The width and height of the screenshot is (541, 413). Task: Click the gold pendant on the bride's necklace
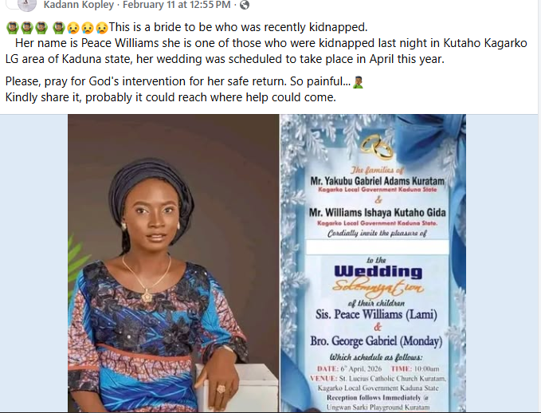click(147, 297)
